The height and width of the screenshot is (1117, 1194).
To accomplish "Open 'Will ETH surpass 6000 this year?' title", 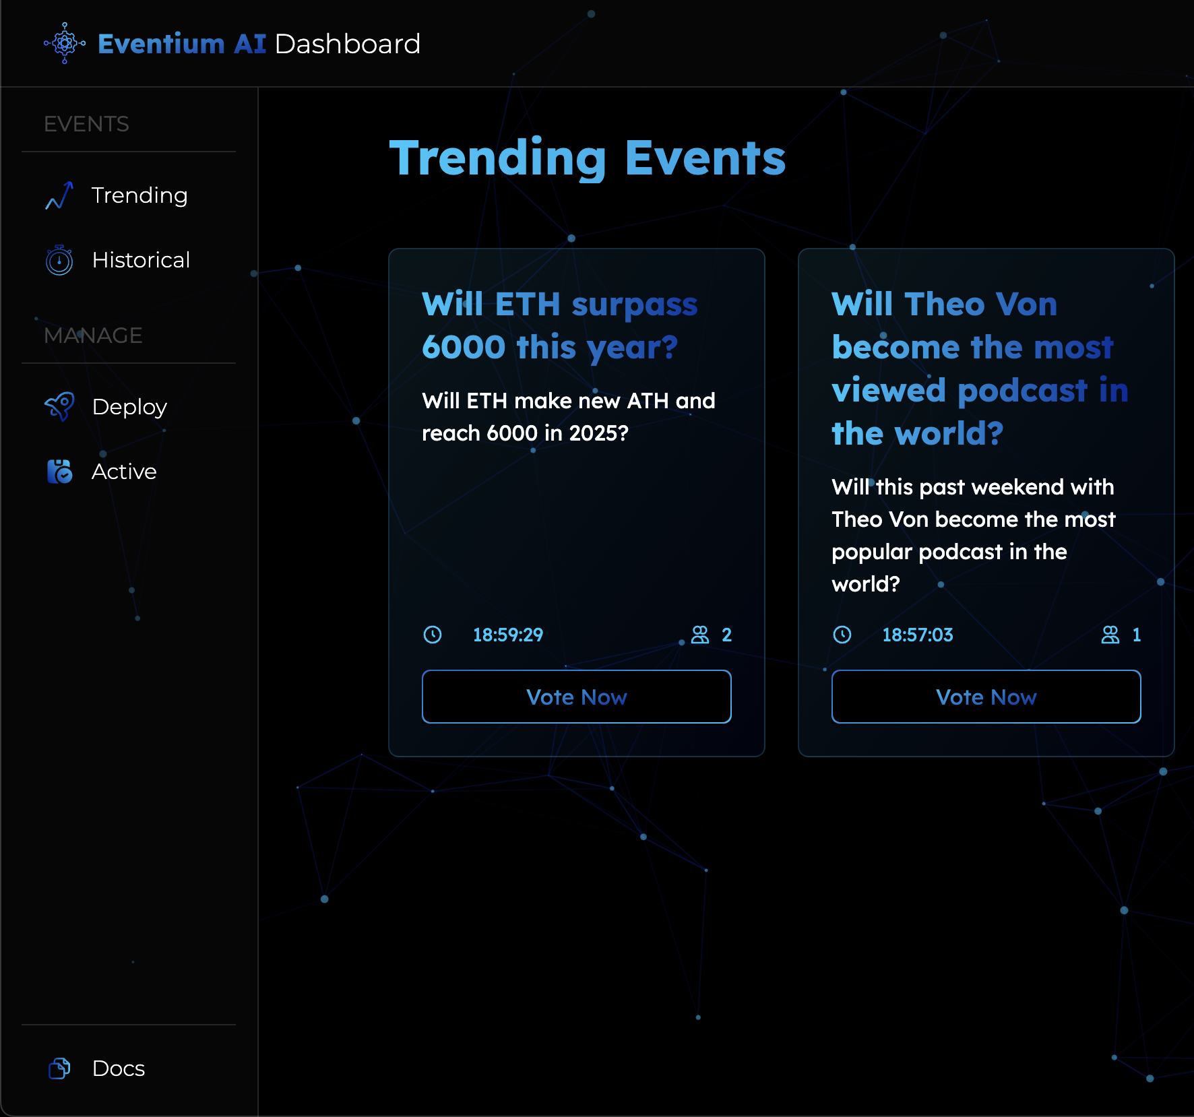I will pyautogui.click(x=560, y=326).
